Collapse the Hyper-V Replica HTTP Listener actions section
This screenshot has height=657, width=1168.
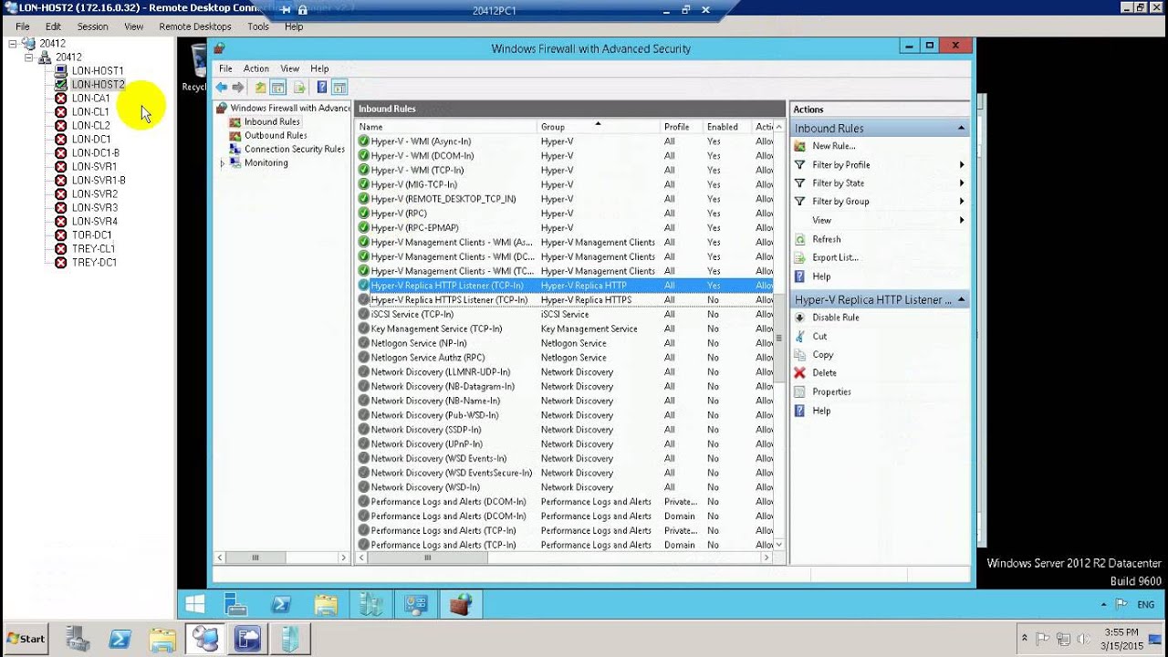pos(961,300)
